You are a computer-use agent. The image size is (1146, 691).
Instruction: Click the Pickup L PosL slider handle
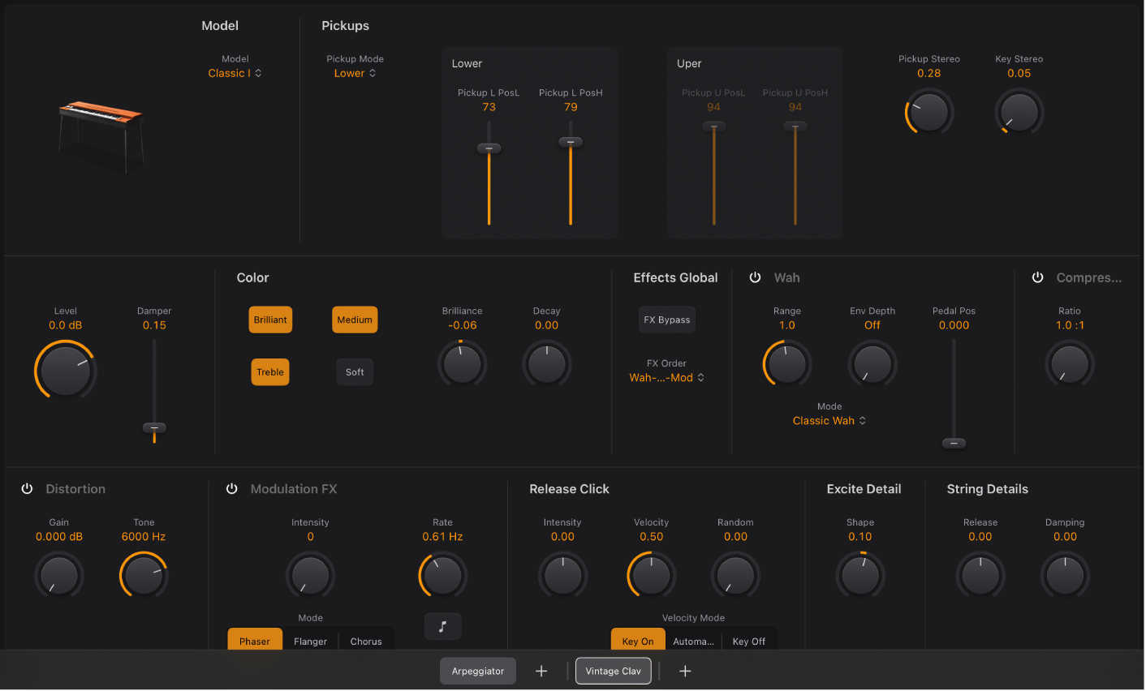tap(489, 148)
